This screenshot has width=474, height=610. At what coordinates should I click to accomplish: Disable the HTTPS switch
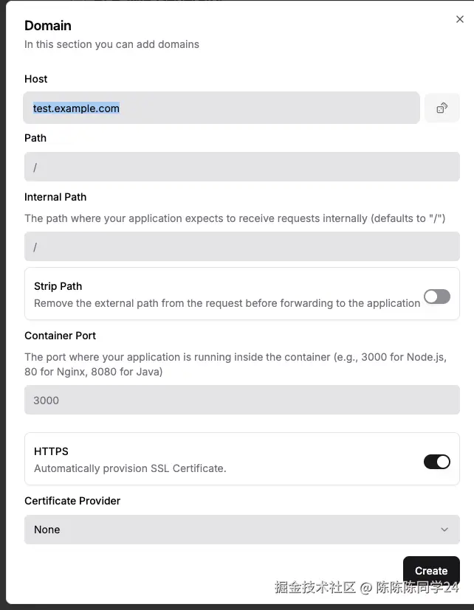click(x=436, y=462)
